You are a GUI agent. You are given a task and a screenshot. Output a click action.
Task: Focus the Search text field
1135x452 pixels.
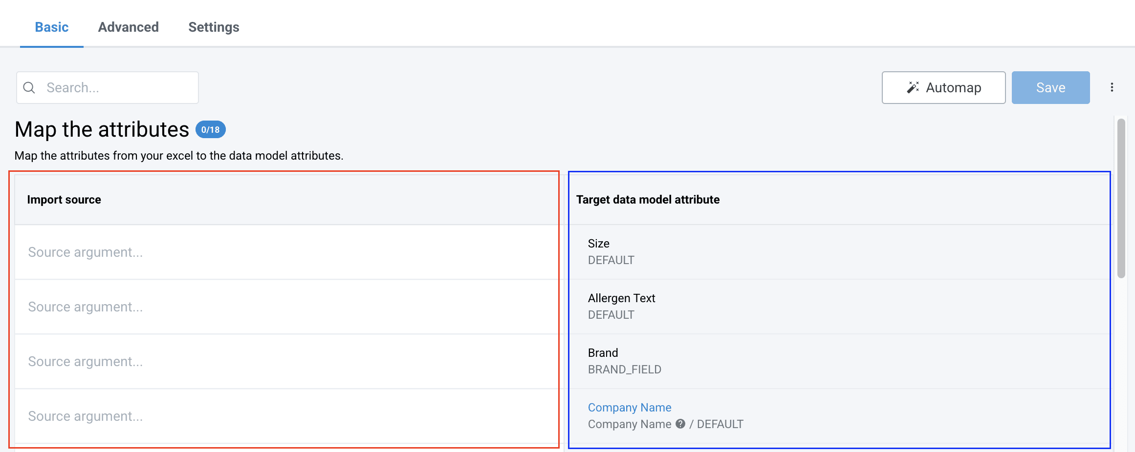click(117, 88)
